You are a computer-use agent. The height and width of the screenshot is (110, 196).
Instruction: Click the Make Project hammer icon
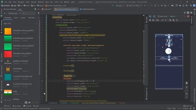click(113, 5)
